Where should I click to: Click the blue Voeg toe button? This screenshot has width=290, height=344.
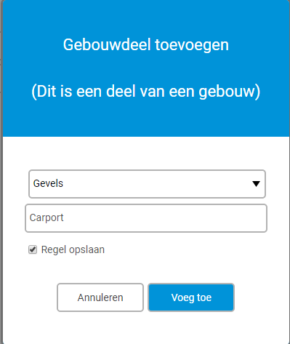click(x=191, y=297)
